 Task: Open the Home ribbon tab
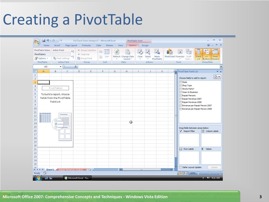(46, 45)
